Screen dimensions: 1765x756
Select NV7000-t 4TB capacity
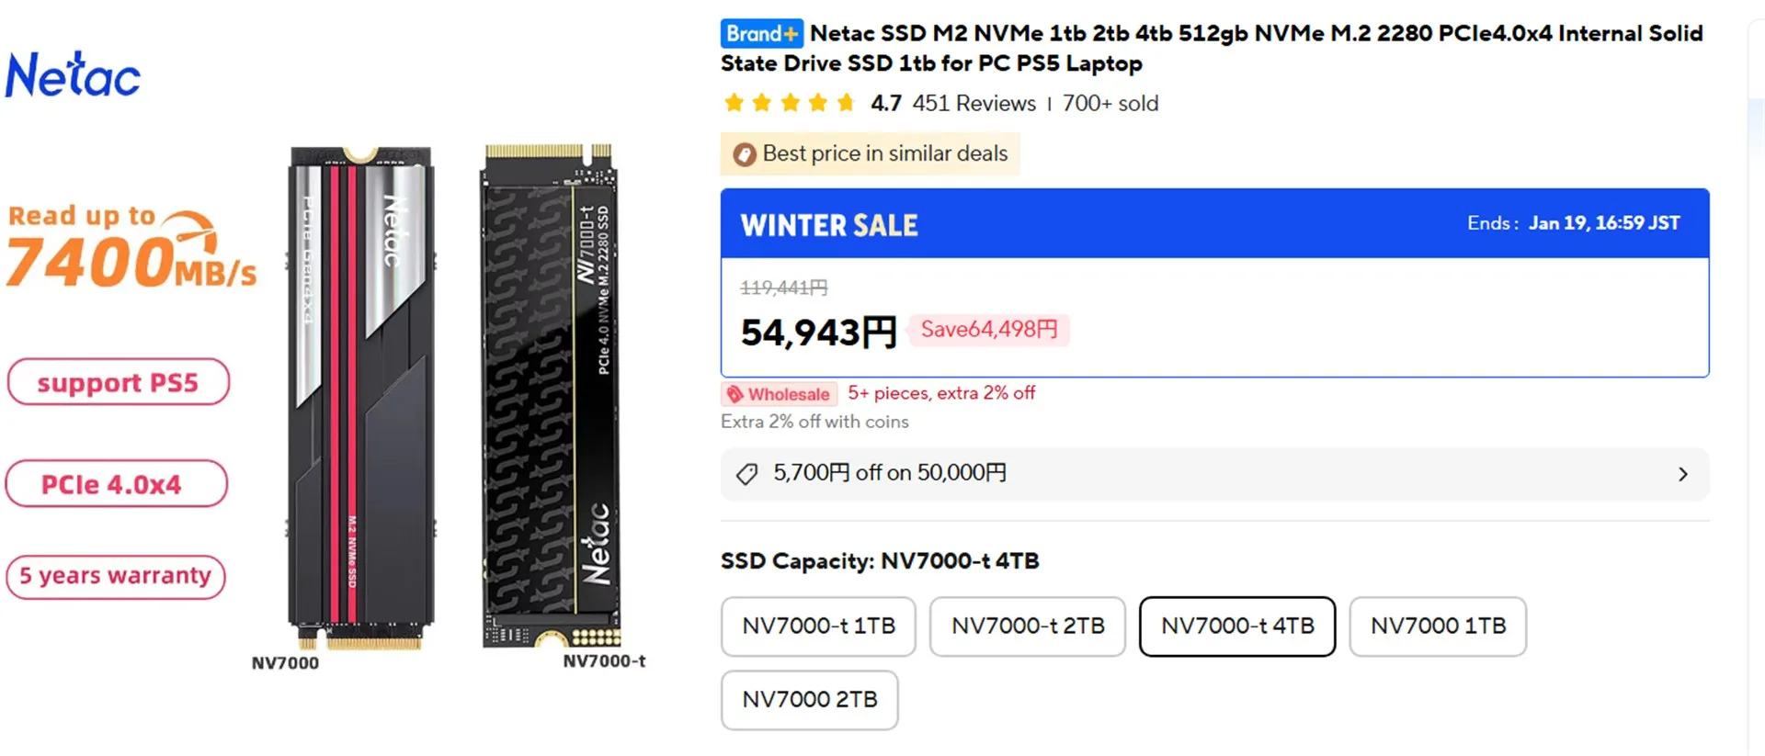1236,626
